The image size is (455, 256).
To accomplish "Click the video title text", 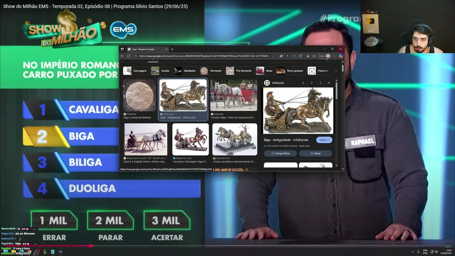I will click(95, 6).
